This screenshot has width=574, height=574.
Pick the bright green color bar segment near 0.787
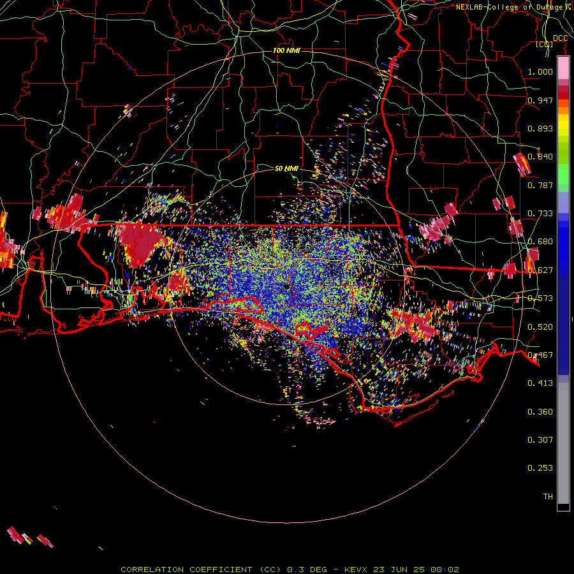(563, 174)
